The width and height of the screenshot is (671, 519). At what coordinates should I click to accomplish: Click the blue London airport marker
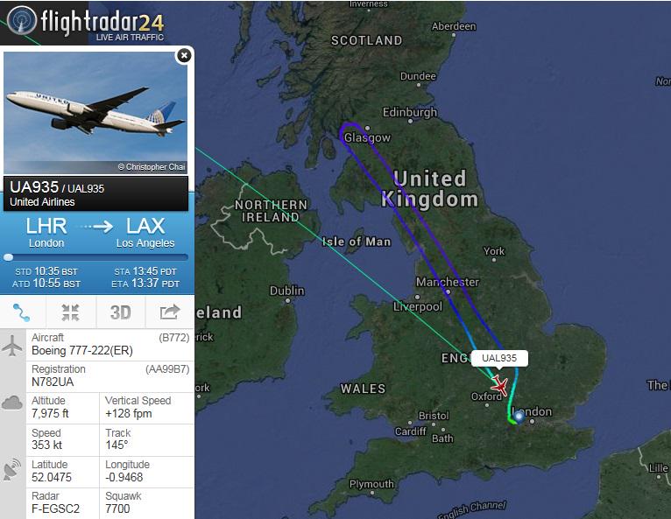point(519,416)
